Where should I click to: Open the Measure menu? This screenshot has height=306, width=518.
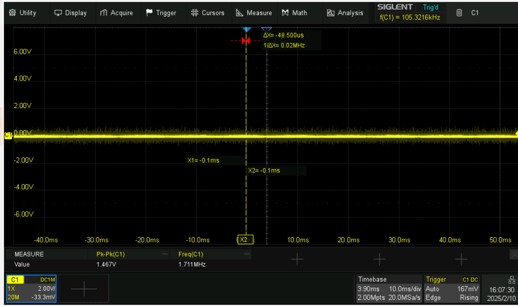click(x=254, y=13)
